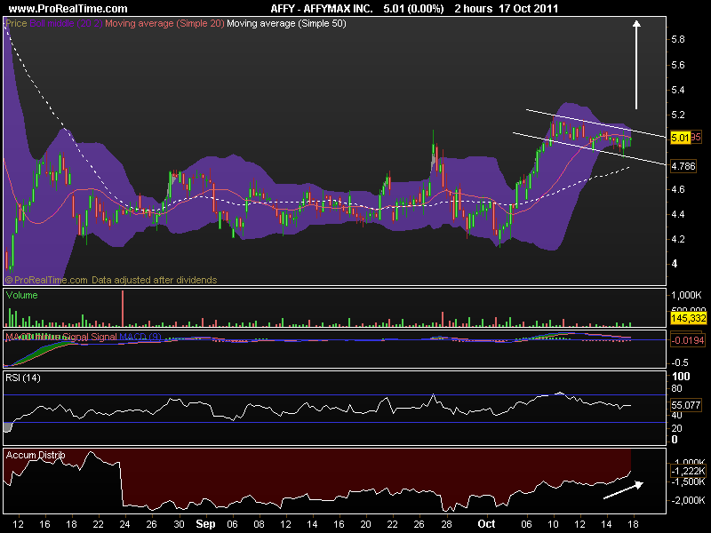The height and width of the screenshot is (533, 711).
Task: Select the 1,000K volume axis label
Action: click(686, 295)
